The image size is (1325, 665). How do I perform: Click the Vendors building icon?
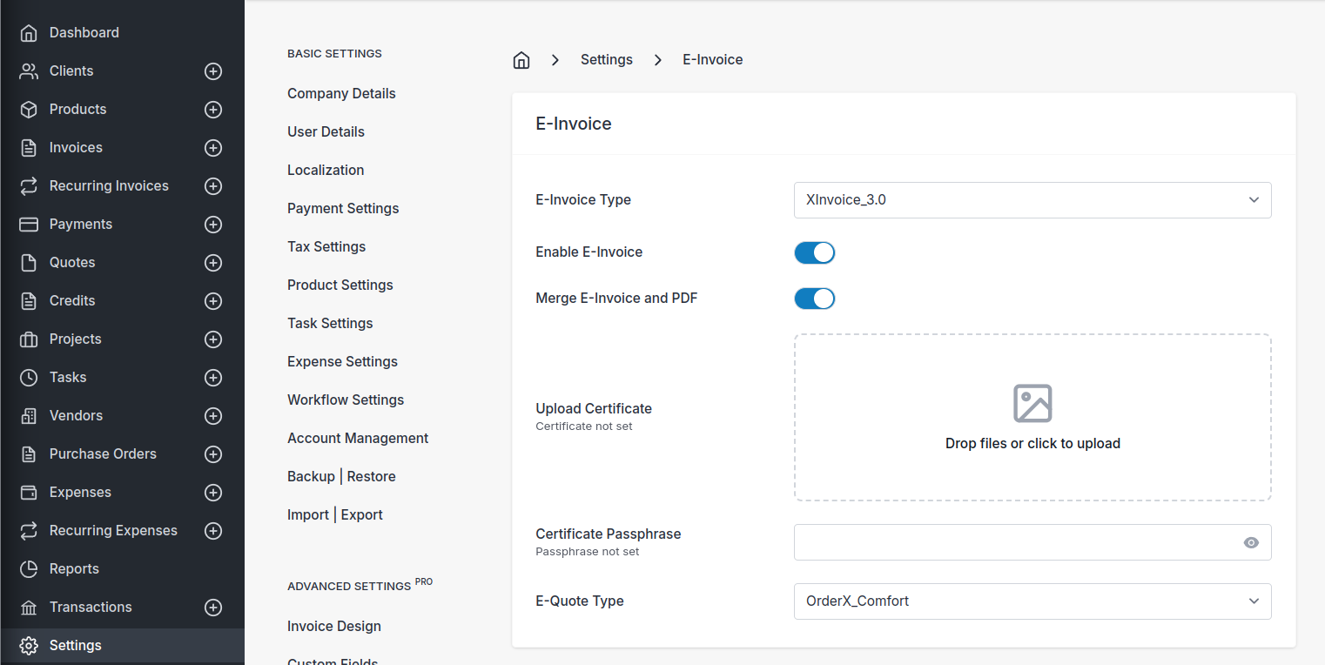(x=29, y=416)
